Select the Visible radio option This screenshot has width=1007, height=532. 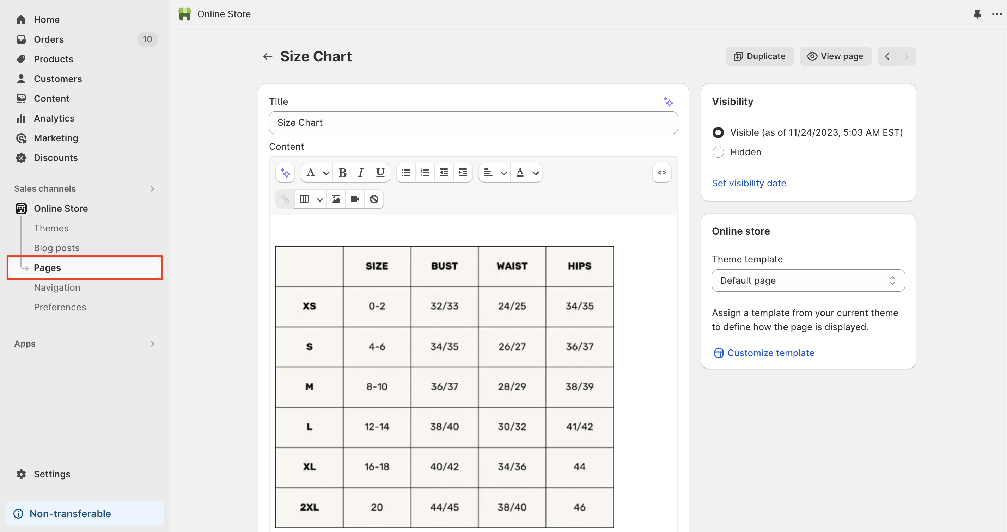pyautogui.click(x=718, y=132)
